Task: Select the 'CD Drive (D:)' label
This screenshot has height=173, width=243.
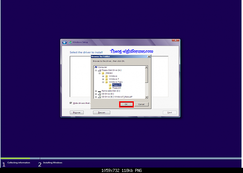Action: [x=108, y=94]
